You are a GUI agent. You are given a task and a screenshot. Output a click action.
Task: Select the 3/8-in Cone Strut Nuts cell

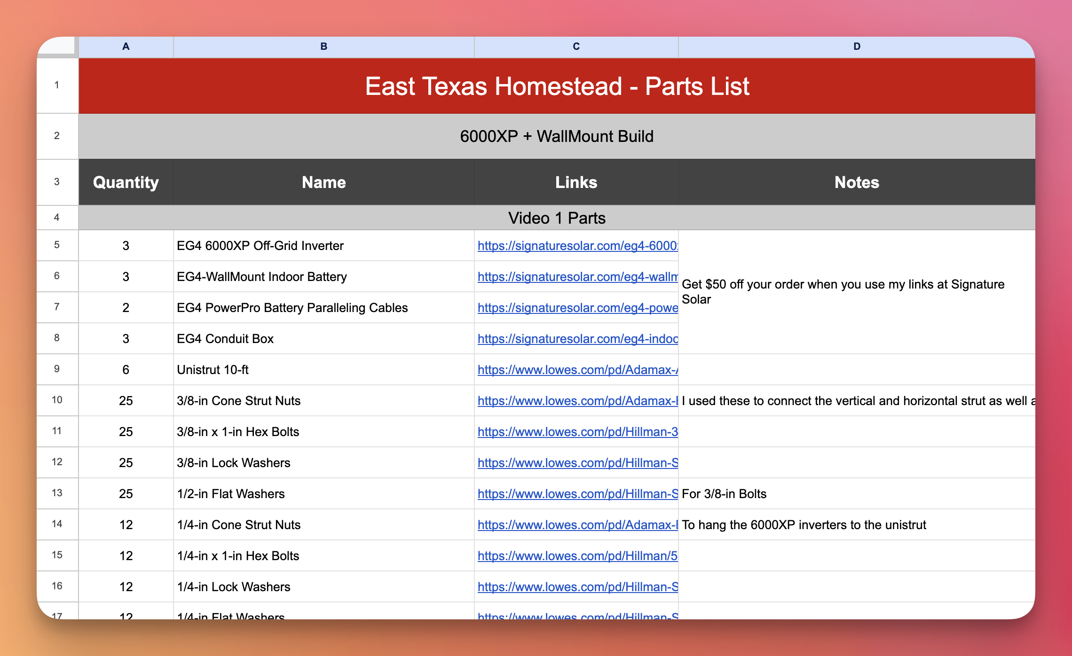pos(324,401)
